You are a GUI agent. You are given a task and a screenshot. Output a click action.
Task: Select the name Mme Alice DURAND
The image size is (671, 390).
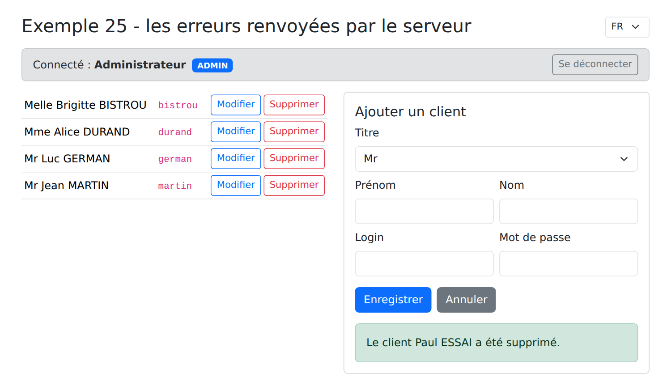click(77, 132)
